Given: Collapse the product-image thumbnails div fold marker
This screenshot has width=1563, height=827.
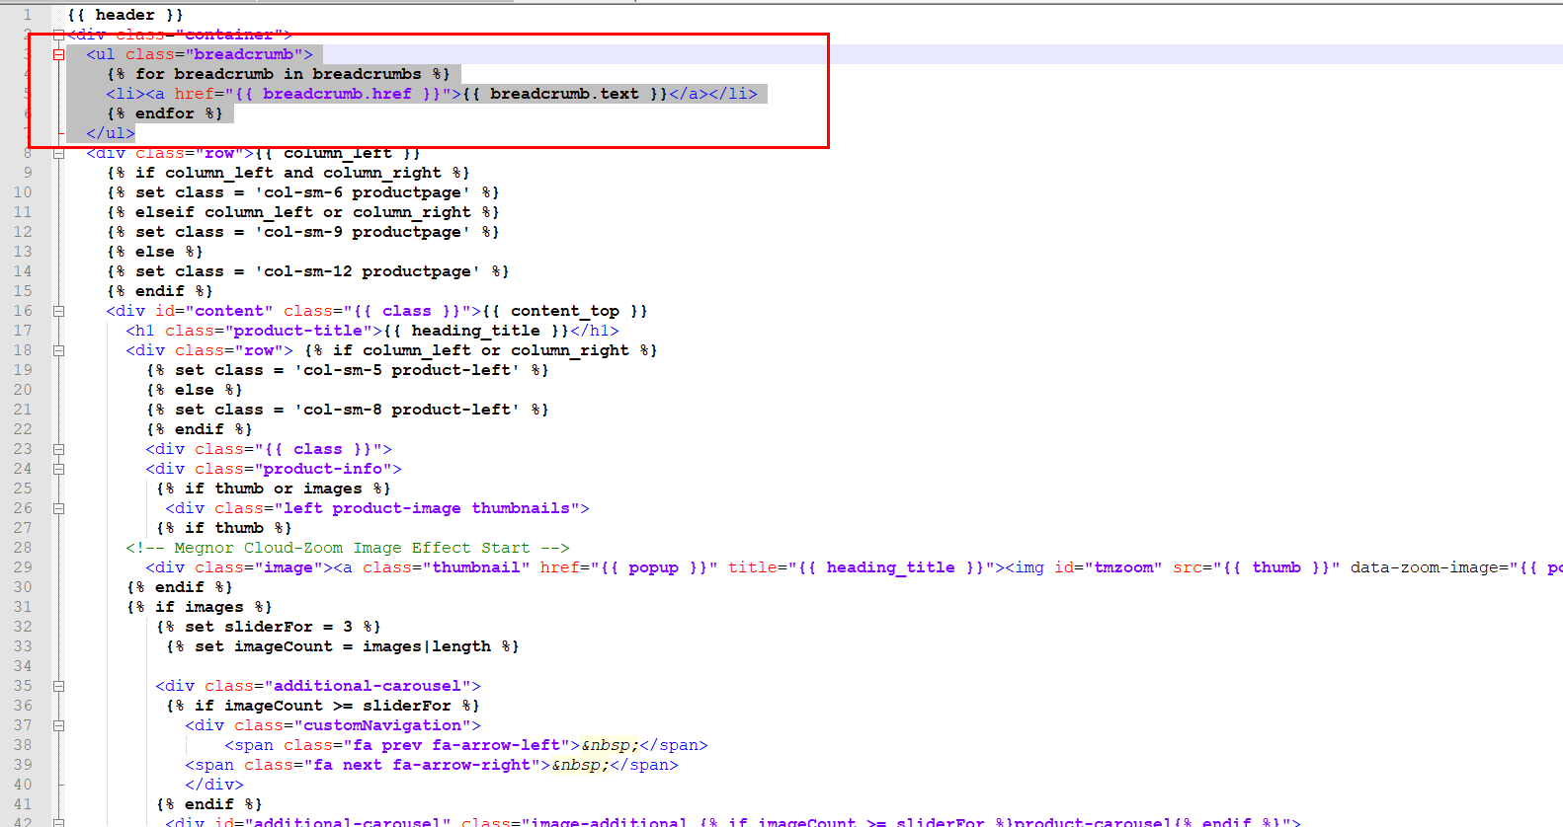Looking at the screenshot, I should (x=59, y=508).
